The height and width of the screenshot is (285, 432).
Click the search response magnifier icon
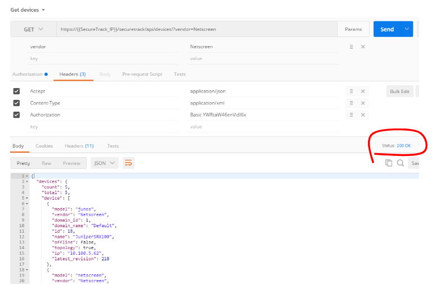pyautogui.click(x=401, y=163)
